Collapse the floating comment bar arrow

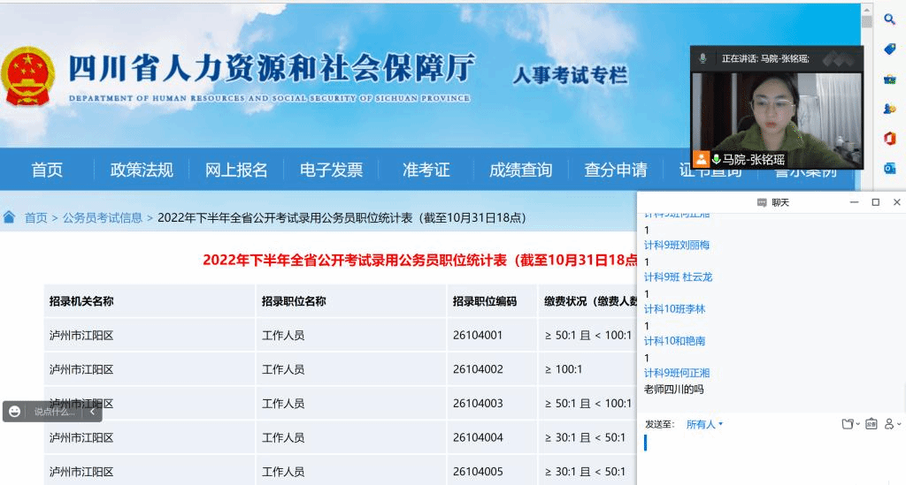92,412
